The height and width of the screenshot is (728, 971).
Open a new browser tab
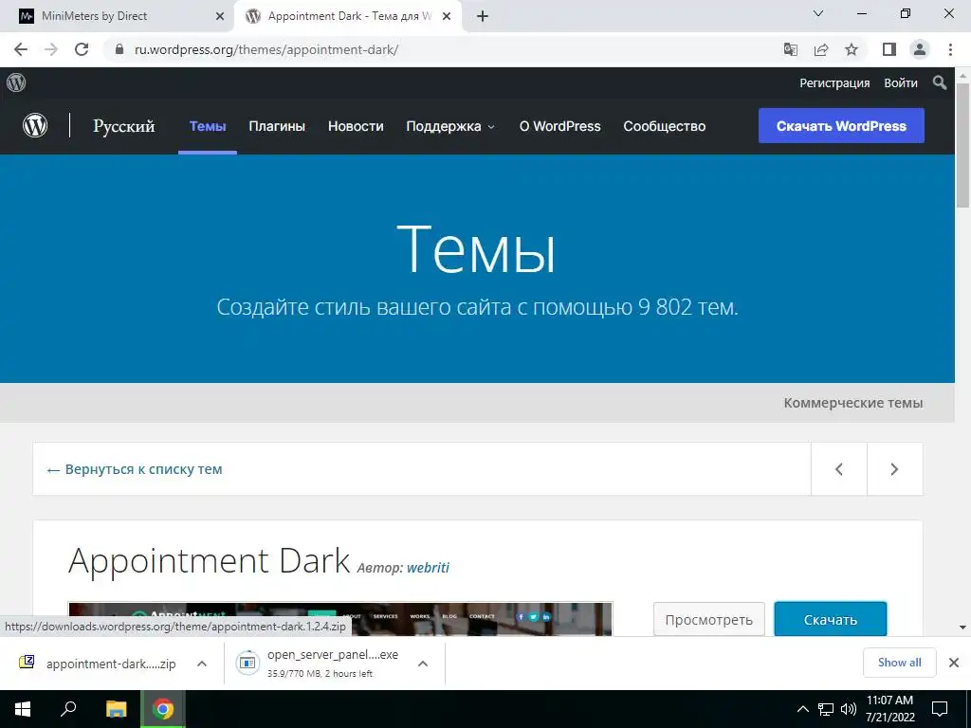pyautogui.click(x=483, y=17)
